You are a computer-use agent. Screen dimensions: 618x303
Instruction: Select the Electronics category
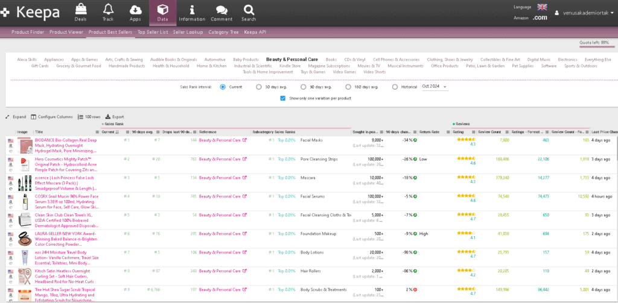[x=567, y=60]
